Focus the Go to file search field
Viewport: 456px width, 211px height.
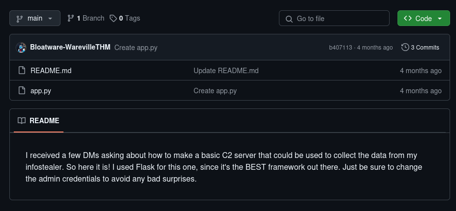pos(339,19)
